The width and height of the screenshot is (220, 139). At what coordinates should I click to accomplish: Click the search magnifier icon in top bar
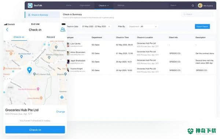click(193, 5)
